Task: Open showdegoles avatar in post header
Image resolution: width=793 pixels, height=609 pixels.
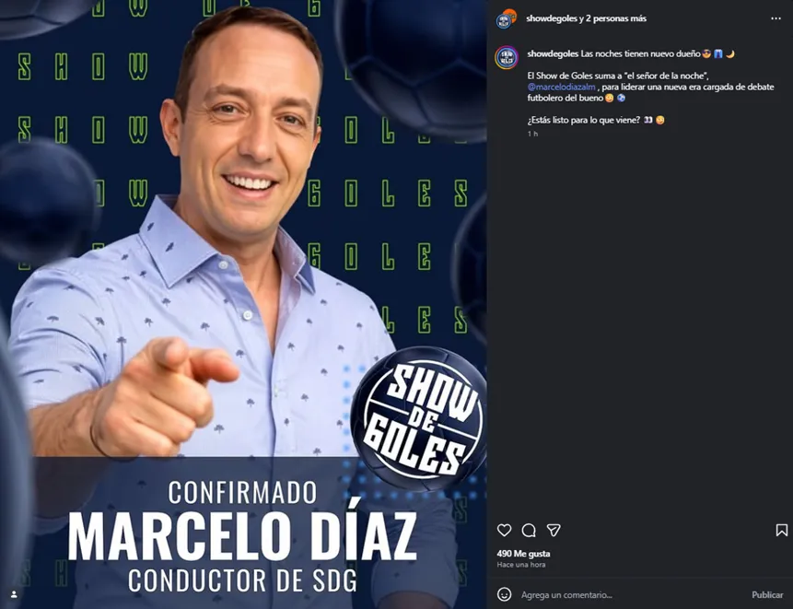Action: click(506, 18)
